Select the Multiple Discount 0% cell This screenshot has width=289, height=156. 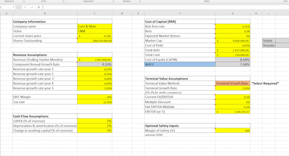(233, 102)
